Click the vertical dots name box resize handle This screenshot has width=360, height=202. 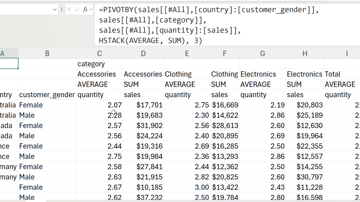[62, 10]
